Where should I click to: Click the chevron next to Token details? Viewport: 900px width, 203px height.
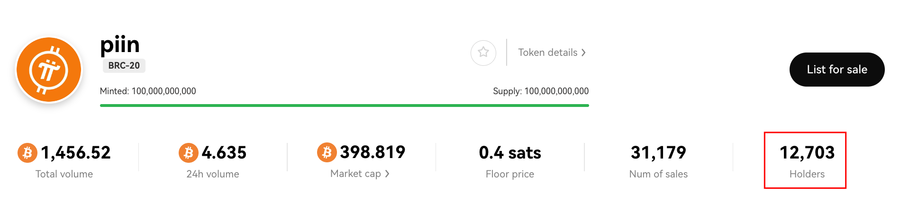click(584, 53)
